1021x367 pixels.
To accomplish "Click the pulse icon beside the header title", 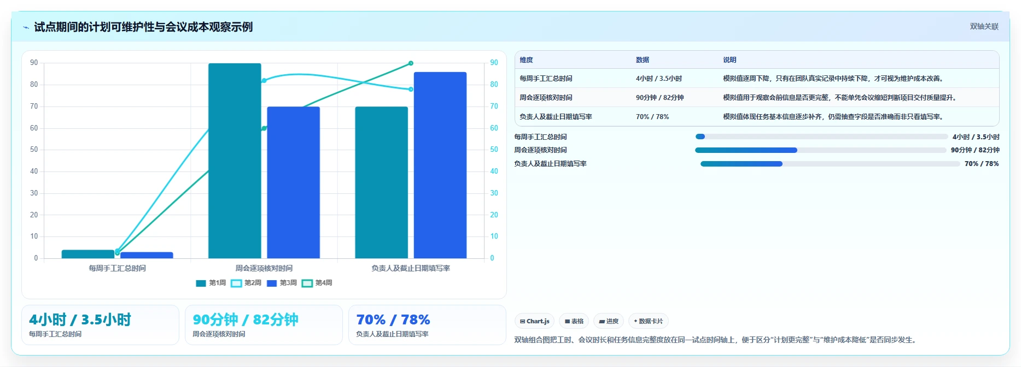I will coord(26,27).
